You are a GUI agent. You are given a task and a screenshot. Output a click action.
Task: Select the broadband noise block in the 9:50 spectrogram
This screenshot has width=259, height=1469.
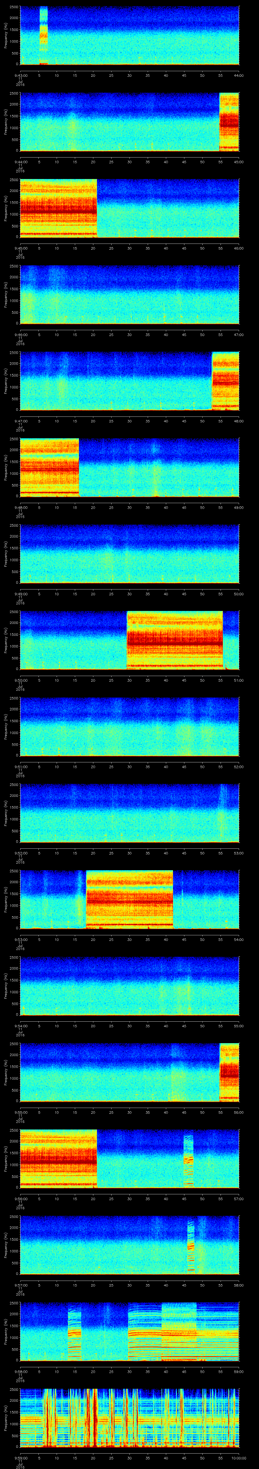tap(174, 640)
